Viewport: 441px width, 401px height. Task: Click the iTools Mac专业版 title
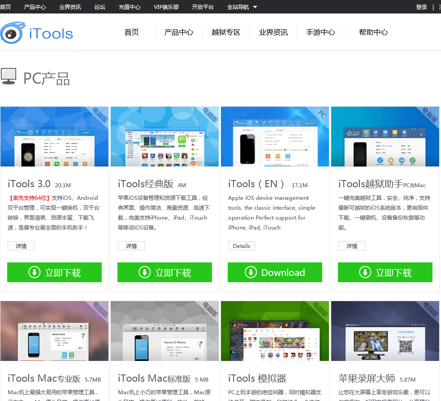point(44,378)
